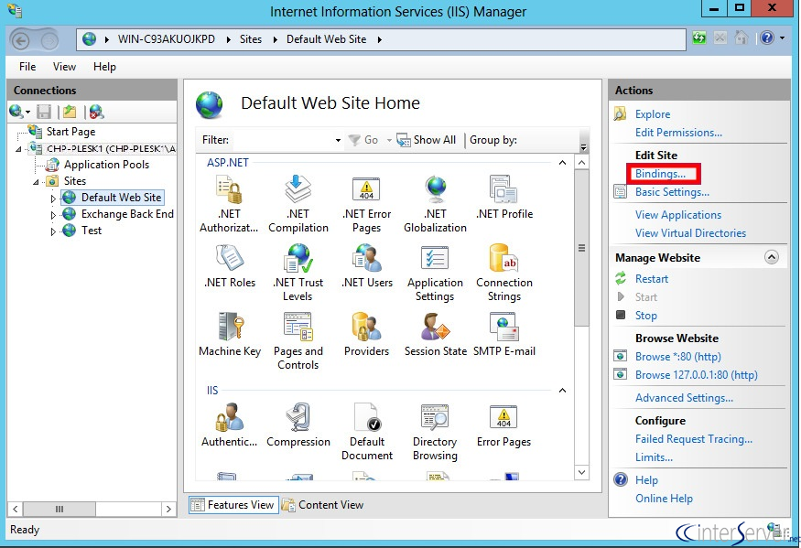Expand the Exchange Back End tree node
Image resolution: width=801 pixels, height=548 pixels.
54,215
